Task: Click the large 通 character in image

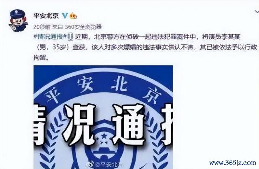Action: [x=129, y=125]
